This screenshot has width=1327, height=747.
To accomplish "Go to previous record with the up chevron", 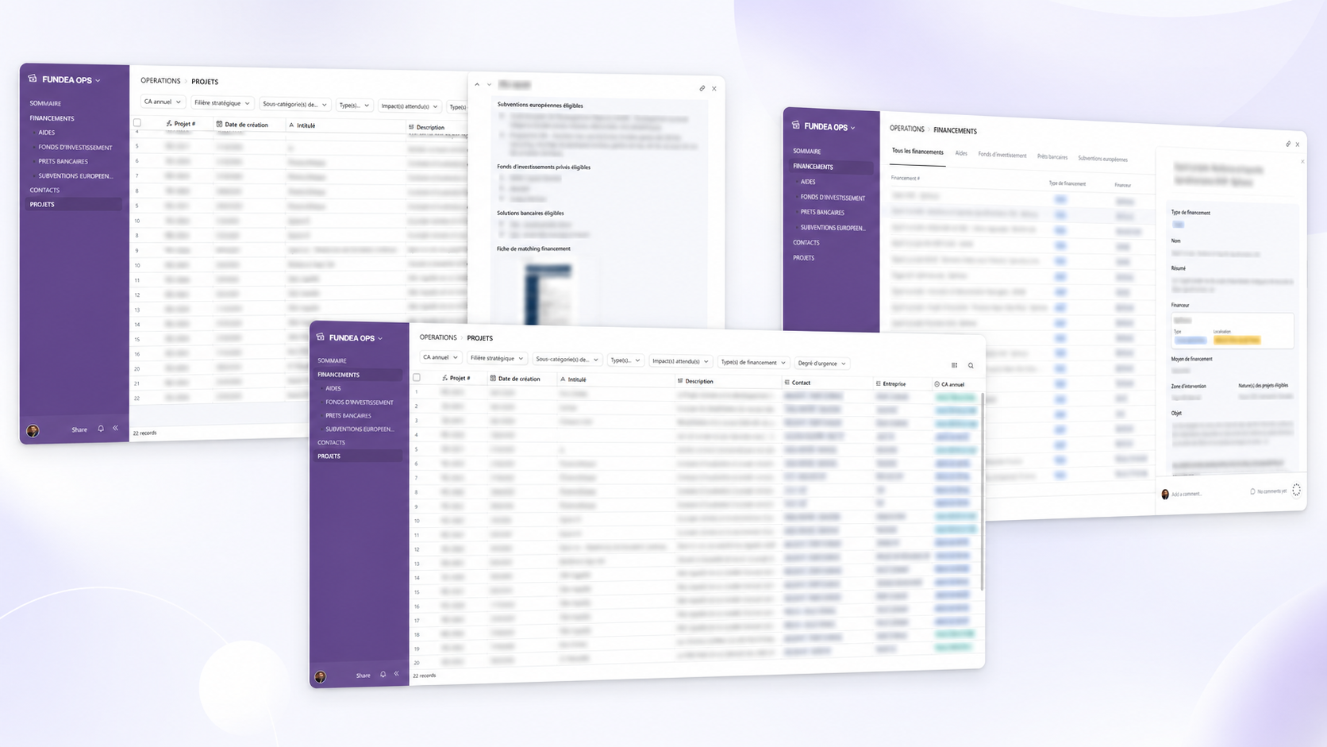I will click(x=477, y=84).
